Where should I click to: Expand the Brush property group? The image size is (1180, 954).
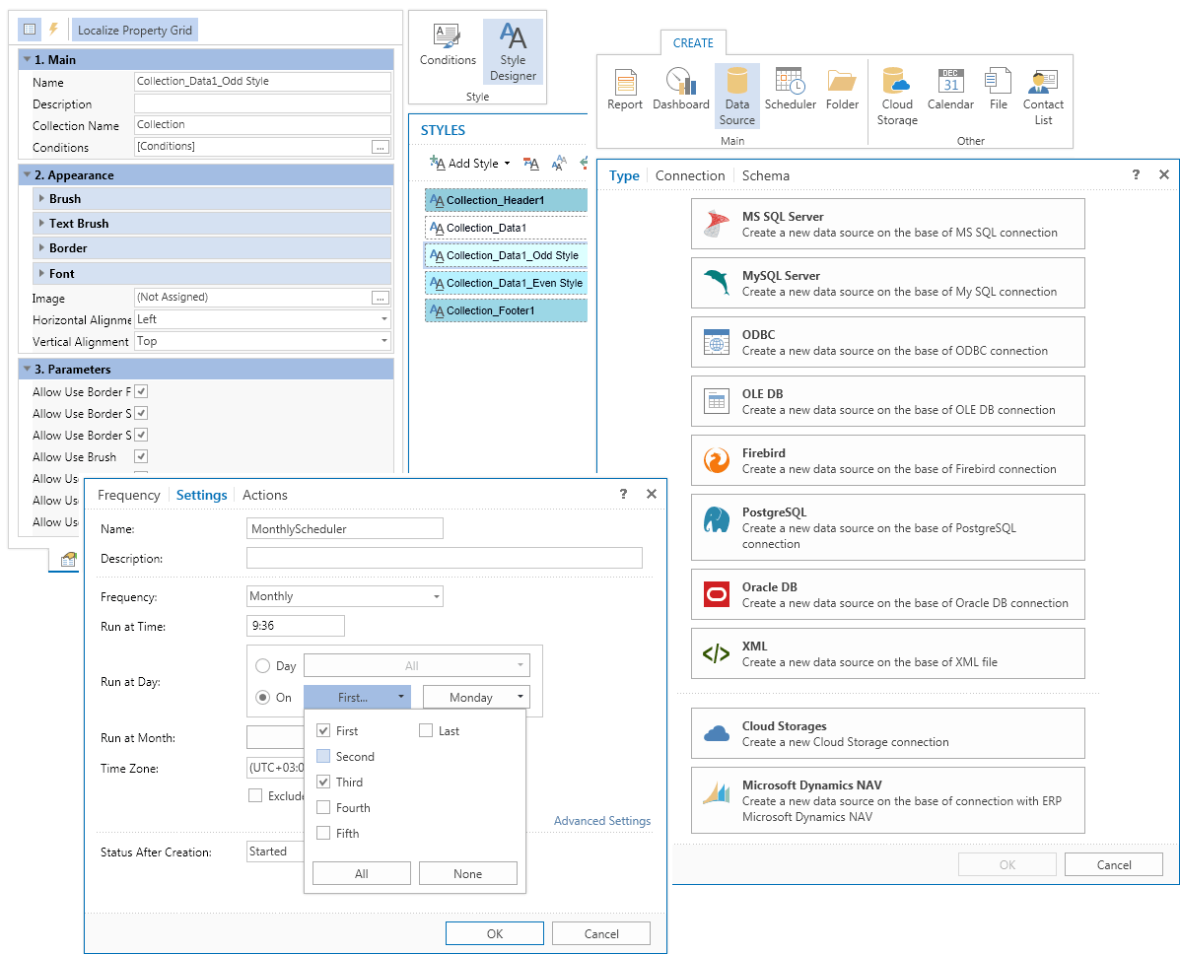pos(41,199)
